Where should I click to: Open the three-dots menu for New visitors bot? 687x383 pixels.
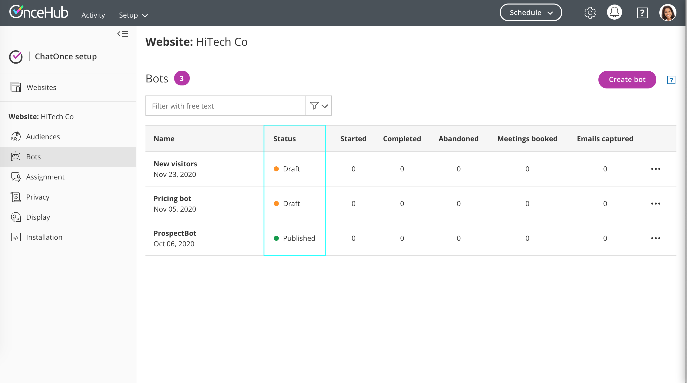[656, 169]
